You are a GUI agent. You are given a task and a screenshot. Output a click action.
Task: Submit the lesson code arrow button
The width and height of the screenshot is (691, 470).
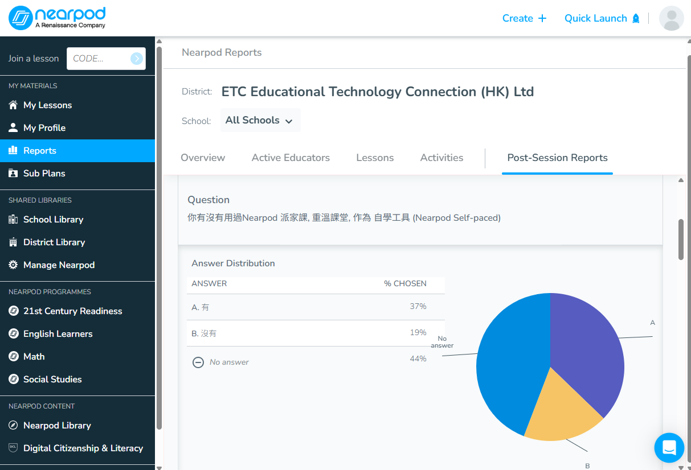(136, 59)
